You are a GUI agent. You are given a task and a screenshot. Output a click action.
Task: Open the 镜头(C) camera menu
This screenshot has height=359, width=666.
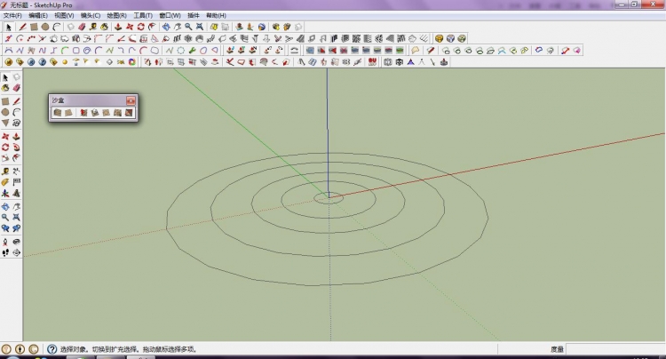point(91,15)
